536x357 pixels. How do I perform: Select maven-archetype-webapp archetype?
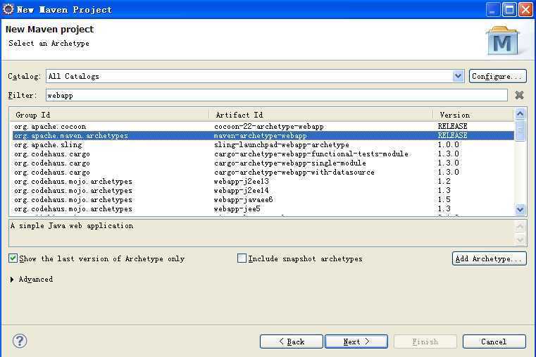point(263,136)
